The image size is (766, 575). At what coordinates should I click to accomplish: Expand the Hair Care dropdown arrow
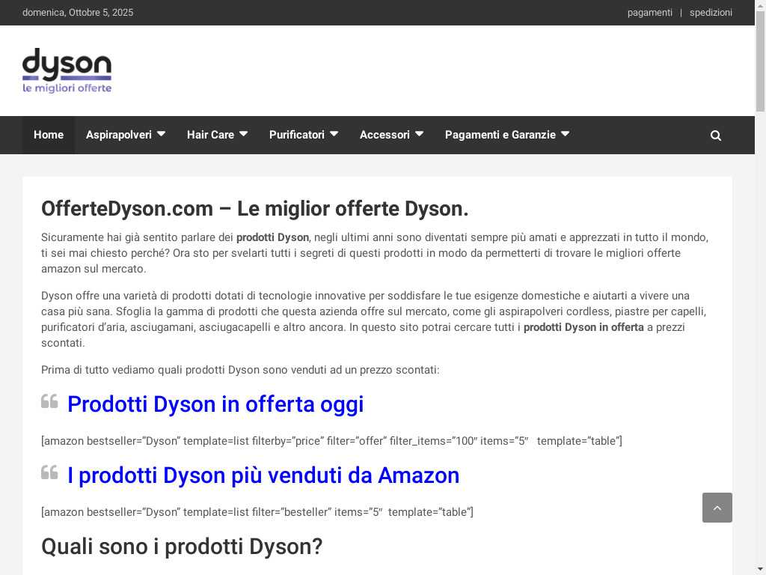[x=243, y=134]
